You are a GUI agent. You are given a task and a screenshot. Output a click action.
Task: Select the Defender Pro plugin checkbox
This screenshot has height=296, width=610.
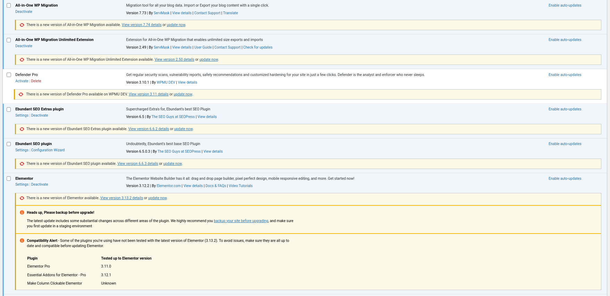pos(9,75)
